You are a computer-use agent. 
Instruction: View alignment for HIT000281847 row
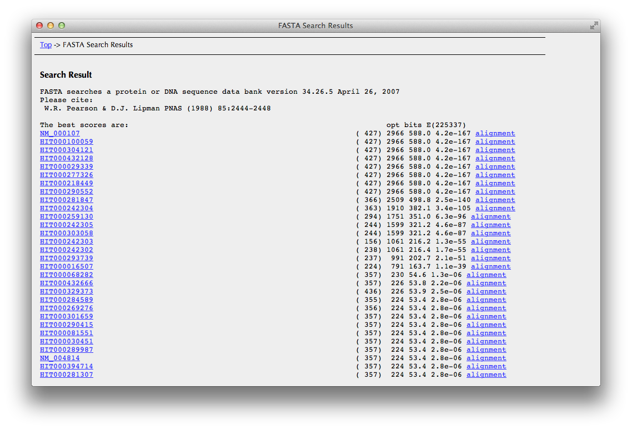click(x=495, y=200)
